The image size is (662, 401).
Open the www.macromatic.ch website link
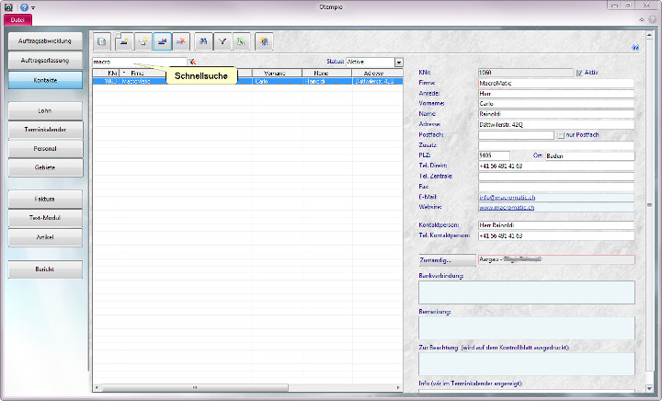point(505,208)
